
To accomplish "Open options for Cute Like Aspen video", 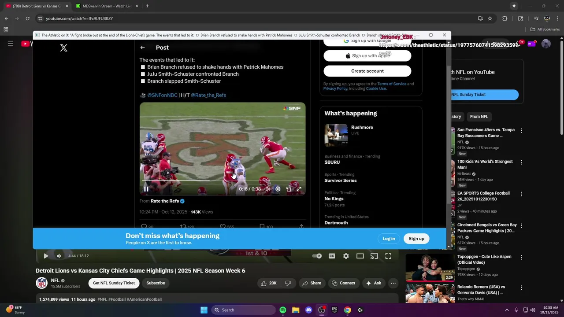I will point(521,258).
